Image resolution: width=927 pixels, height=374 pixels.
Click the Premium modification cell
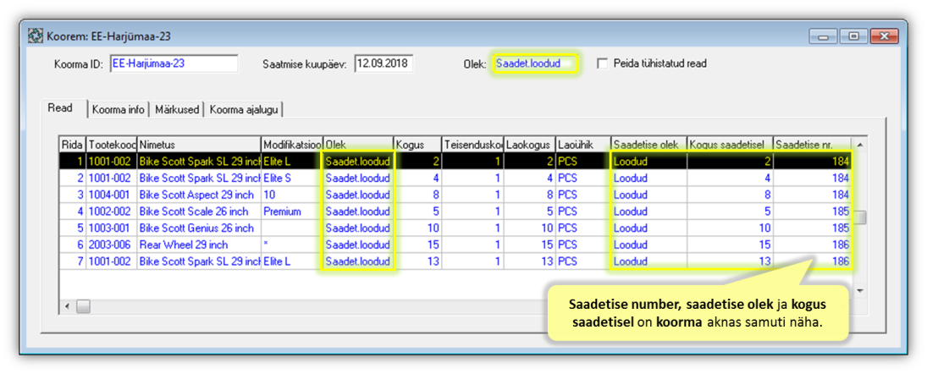[x=292, y=211]
